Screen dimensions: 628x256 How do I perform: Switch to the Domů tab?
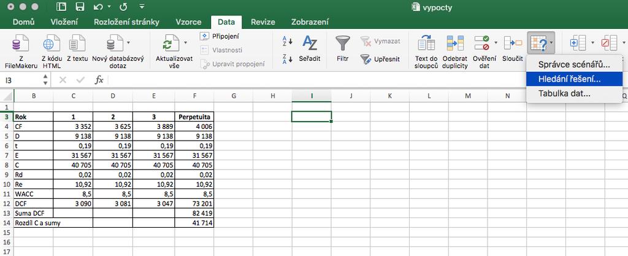24,22
